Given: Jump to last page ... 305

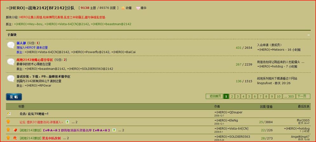Looking at the screenshot, I should tap(289, 96).
